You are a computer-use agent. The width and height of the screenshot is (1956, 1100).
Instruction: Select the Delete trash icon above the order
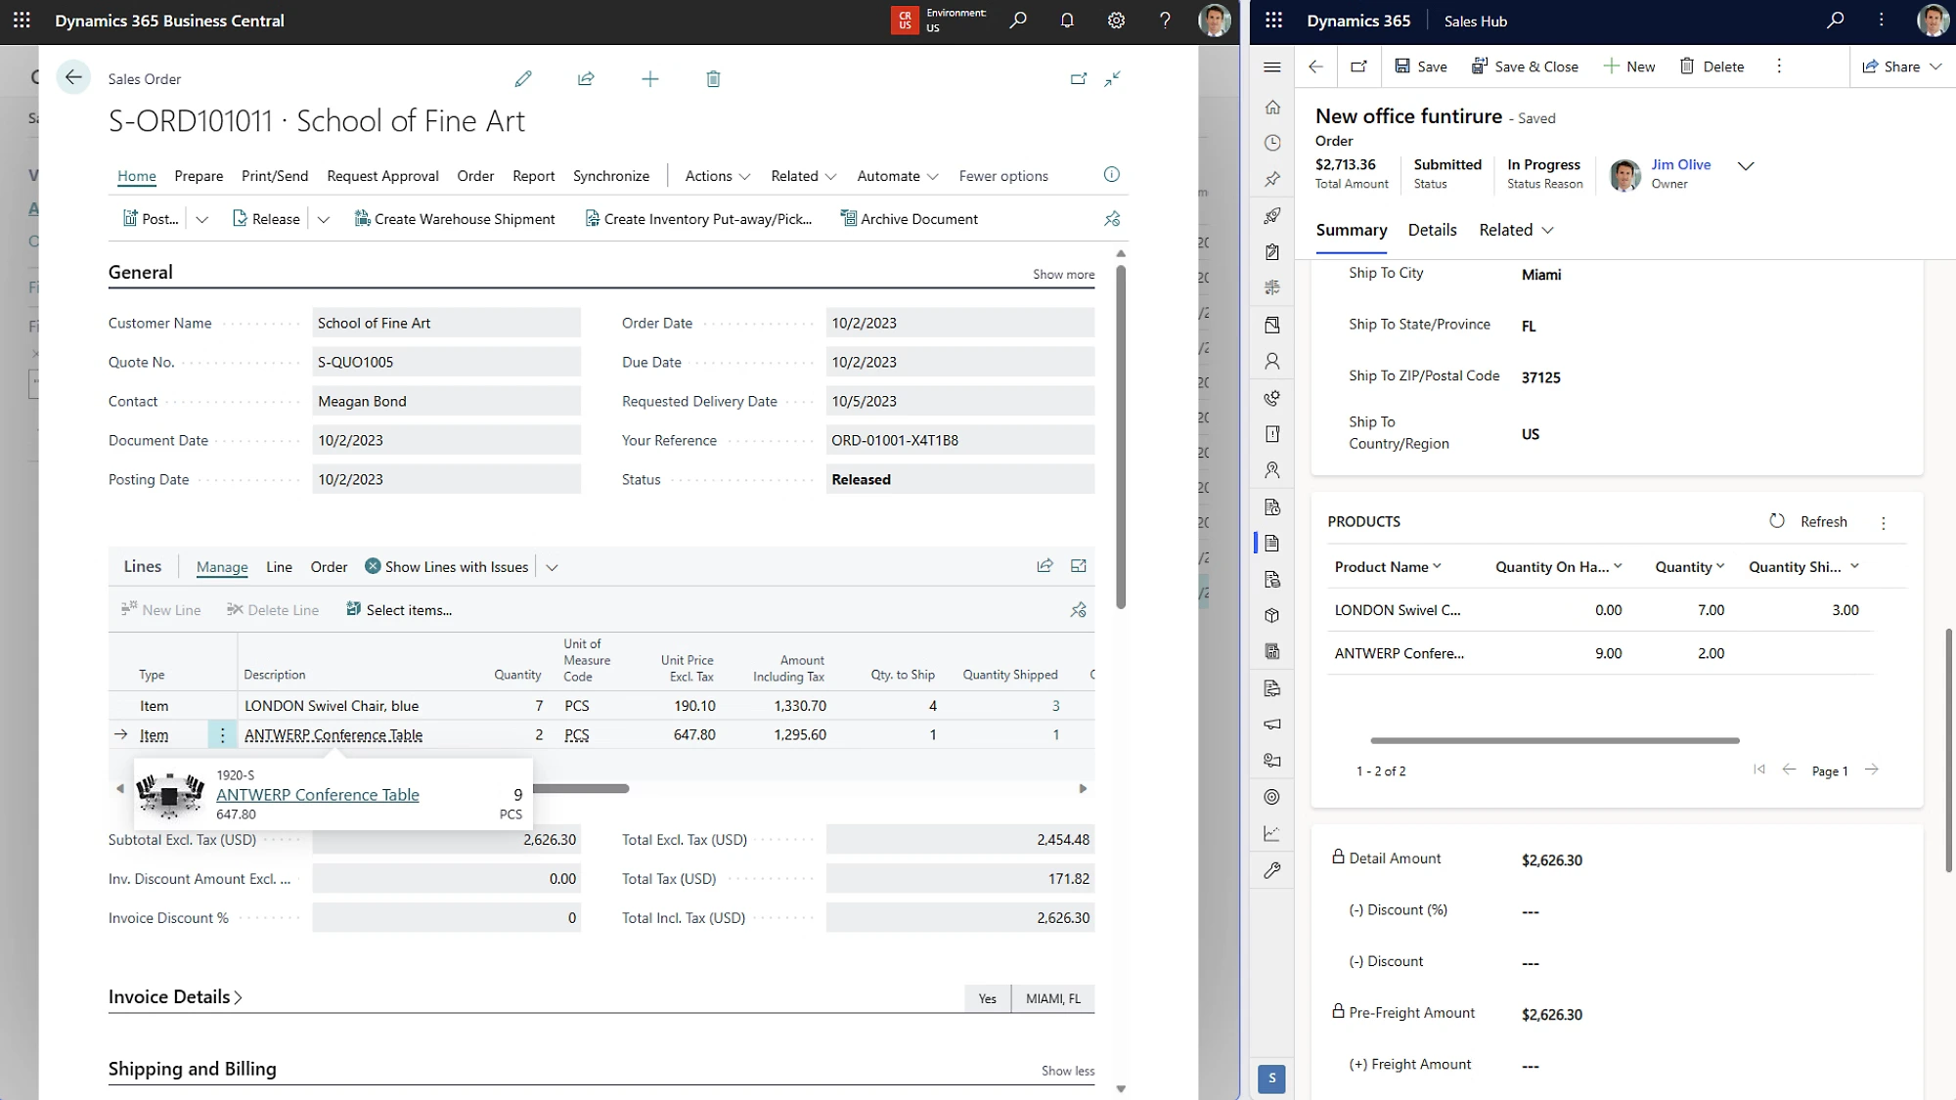[x=713, y=78]
